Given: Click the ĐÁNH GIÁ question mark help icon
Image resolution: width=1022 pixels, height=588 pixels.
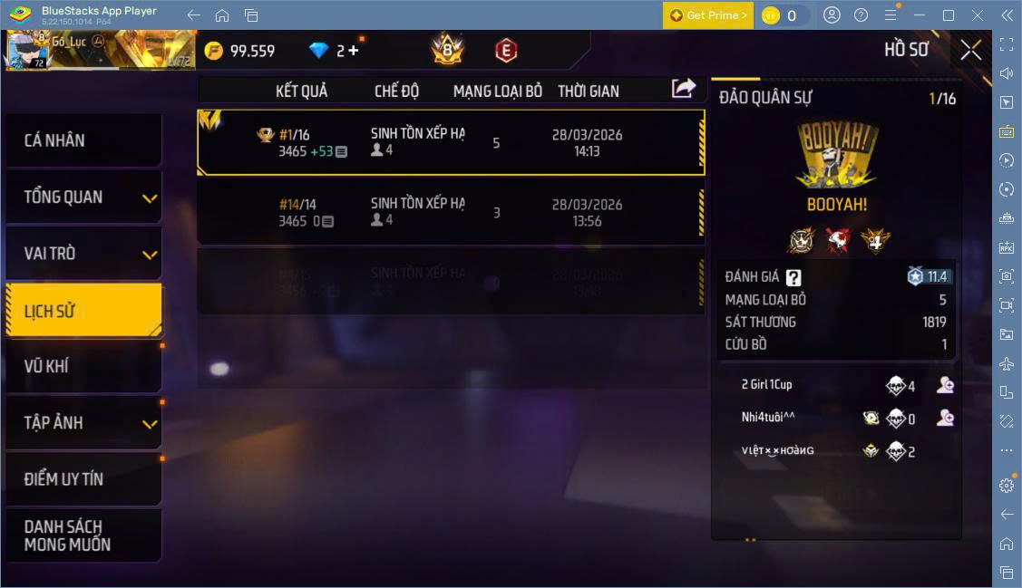Looking at the screenshot, I should (x=793, y=277).
